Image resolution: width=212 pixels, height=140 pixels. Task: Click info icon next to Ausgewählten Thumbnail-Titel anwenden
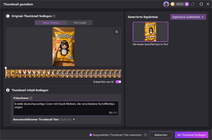point(145,135)
